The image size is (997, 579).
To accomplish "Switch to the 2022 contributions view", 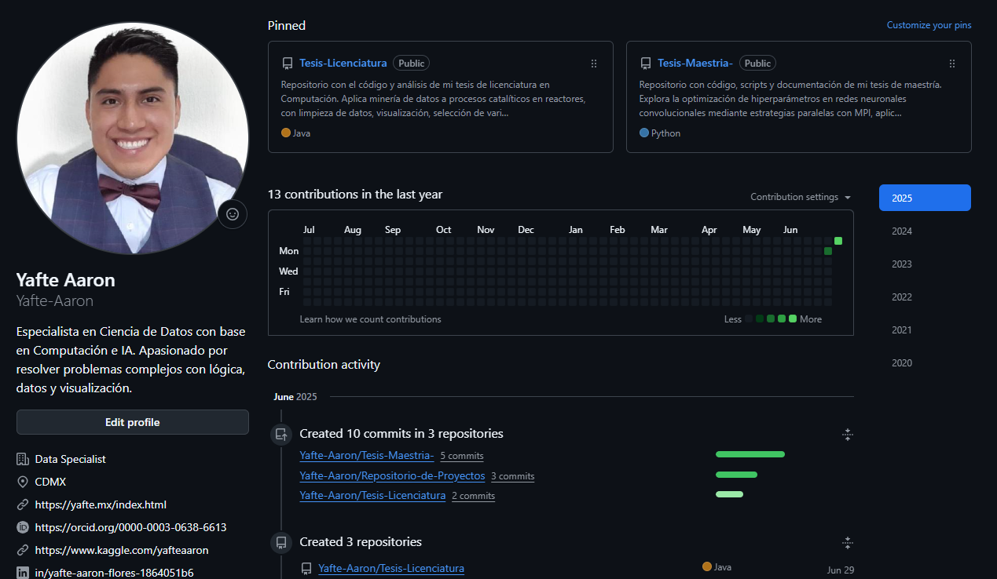I will coord(901,297).
